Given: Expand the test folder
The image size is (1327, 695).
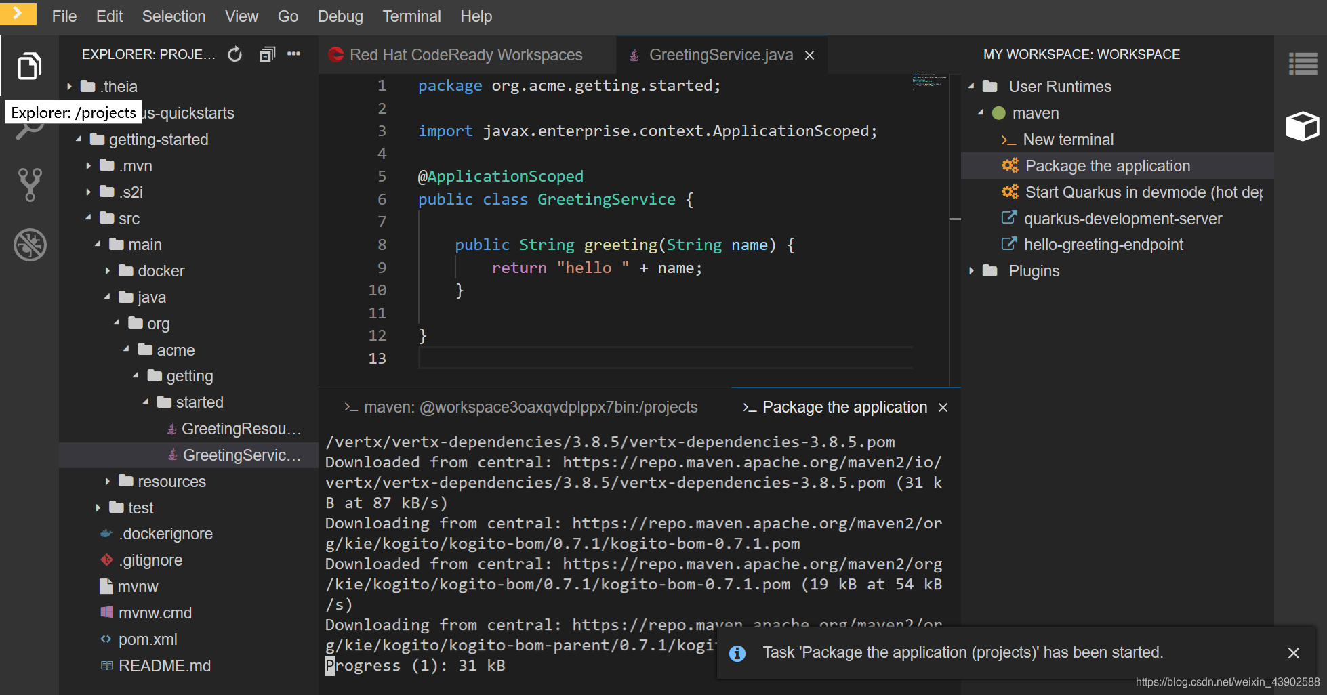Looking at the screenshot, I should 98,508.
